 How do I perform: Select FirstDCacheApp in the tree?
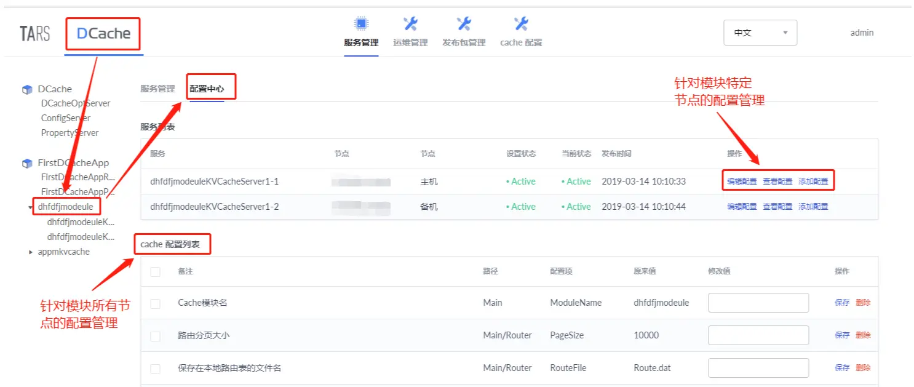coord(73,163)
